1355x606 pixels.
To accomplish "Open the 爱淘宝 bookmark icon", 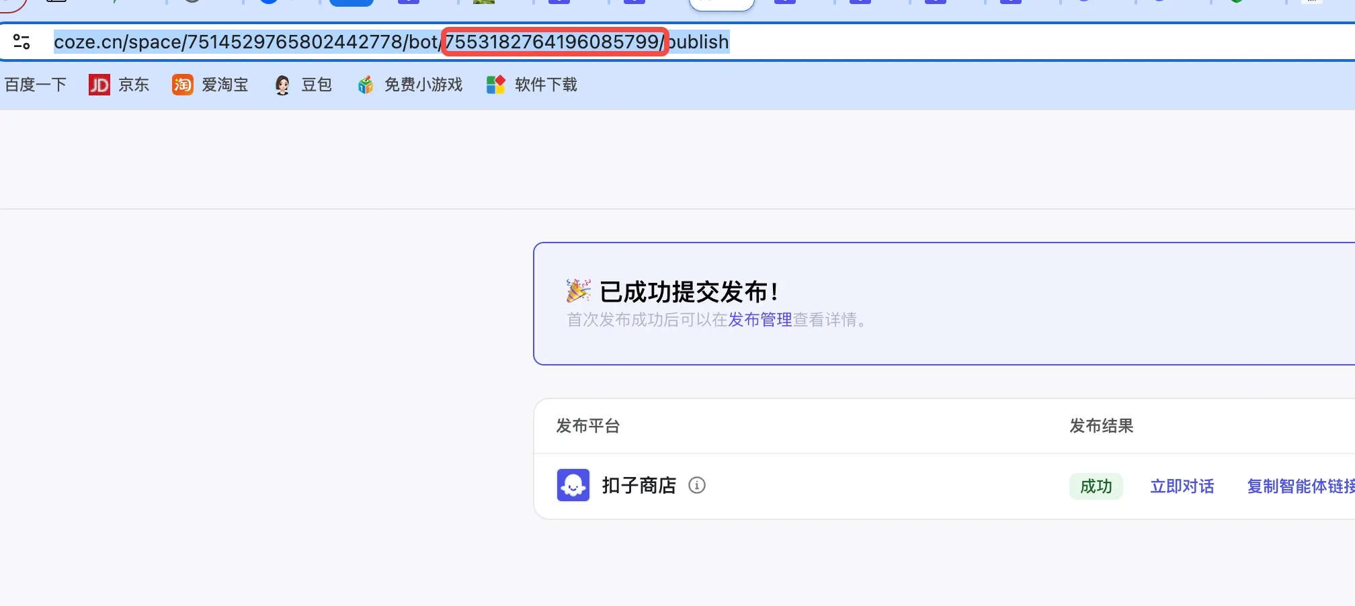I will coord(182,85).
